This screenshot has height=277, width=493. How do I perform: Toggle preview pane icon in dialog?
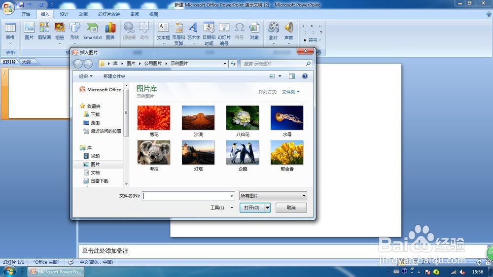(292, 76)
